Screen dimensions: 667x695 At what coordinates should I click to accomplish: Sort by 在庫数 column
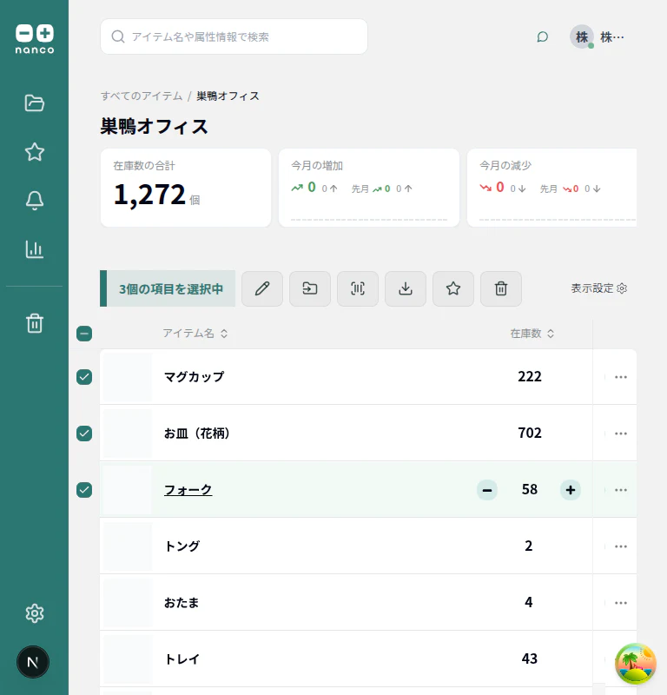532,334
